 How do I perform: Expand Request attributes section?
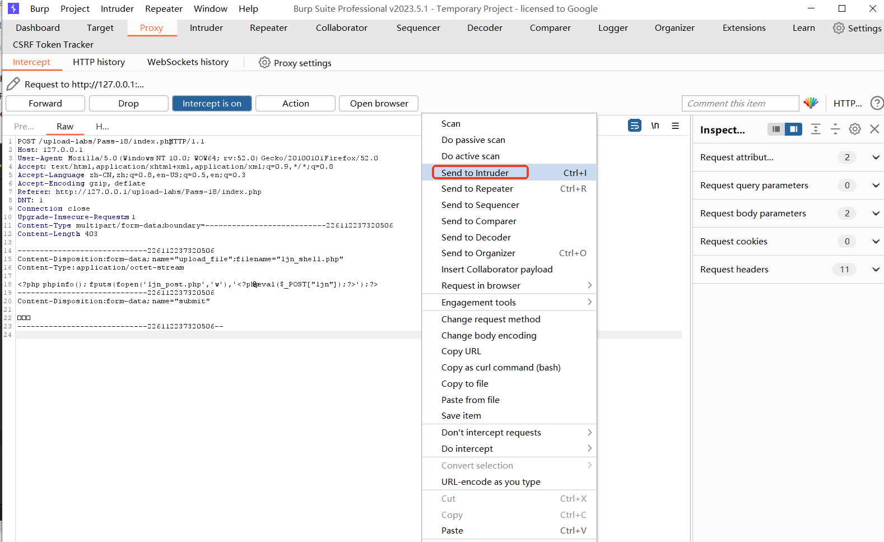point(876,157)
